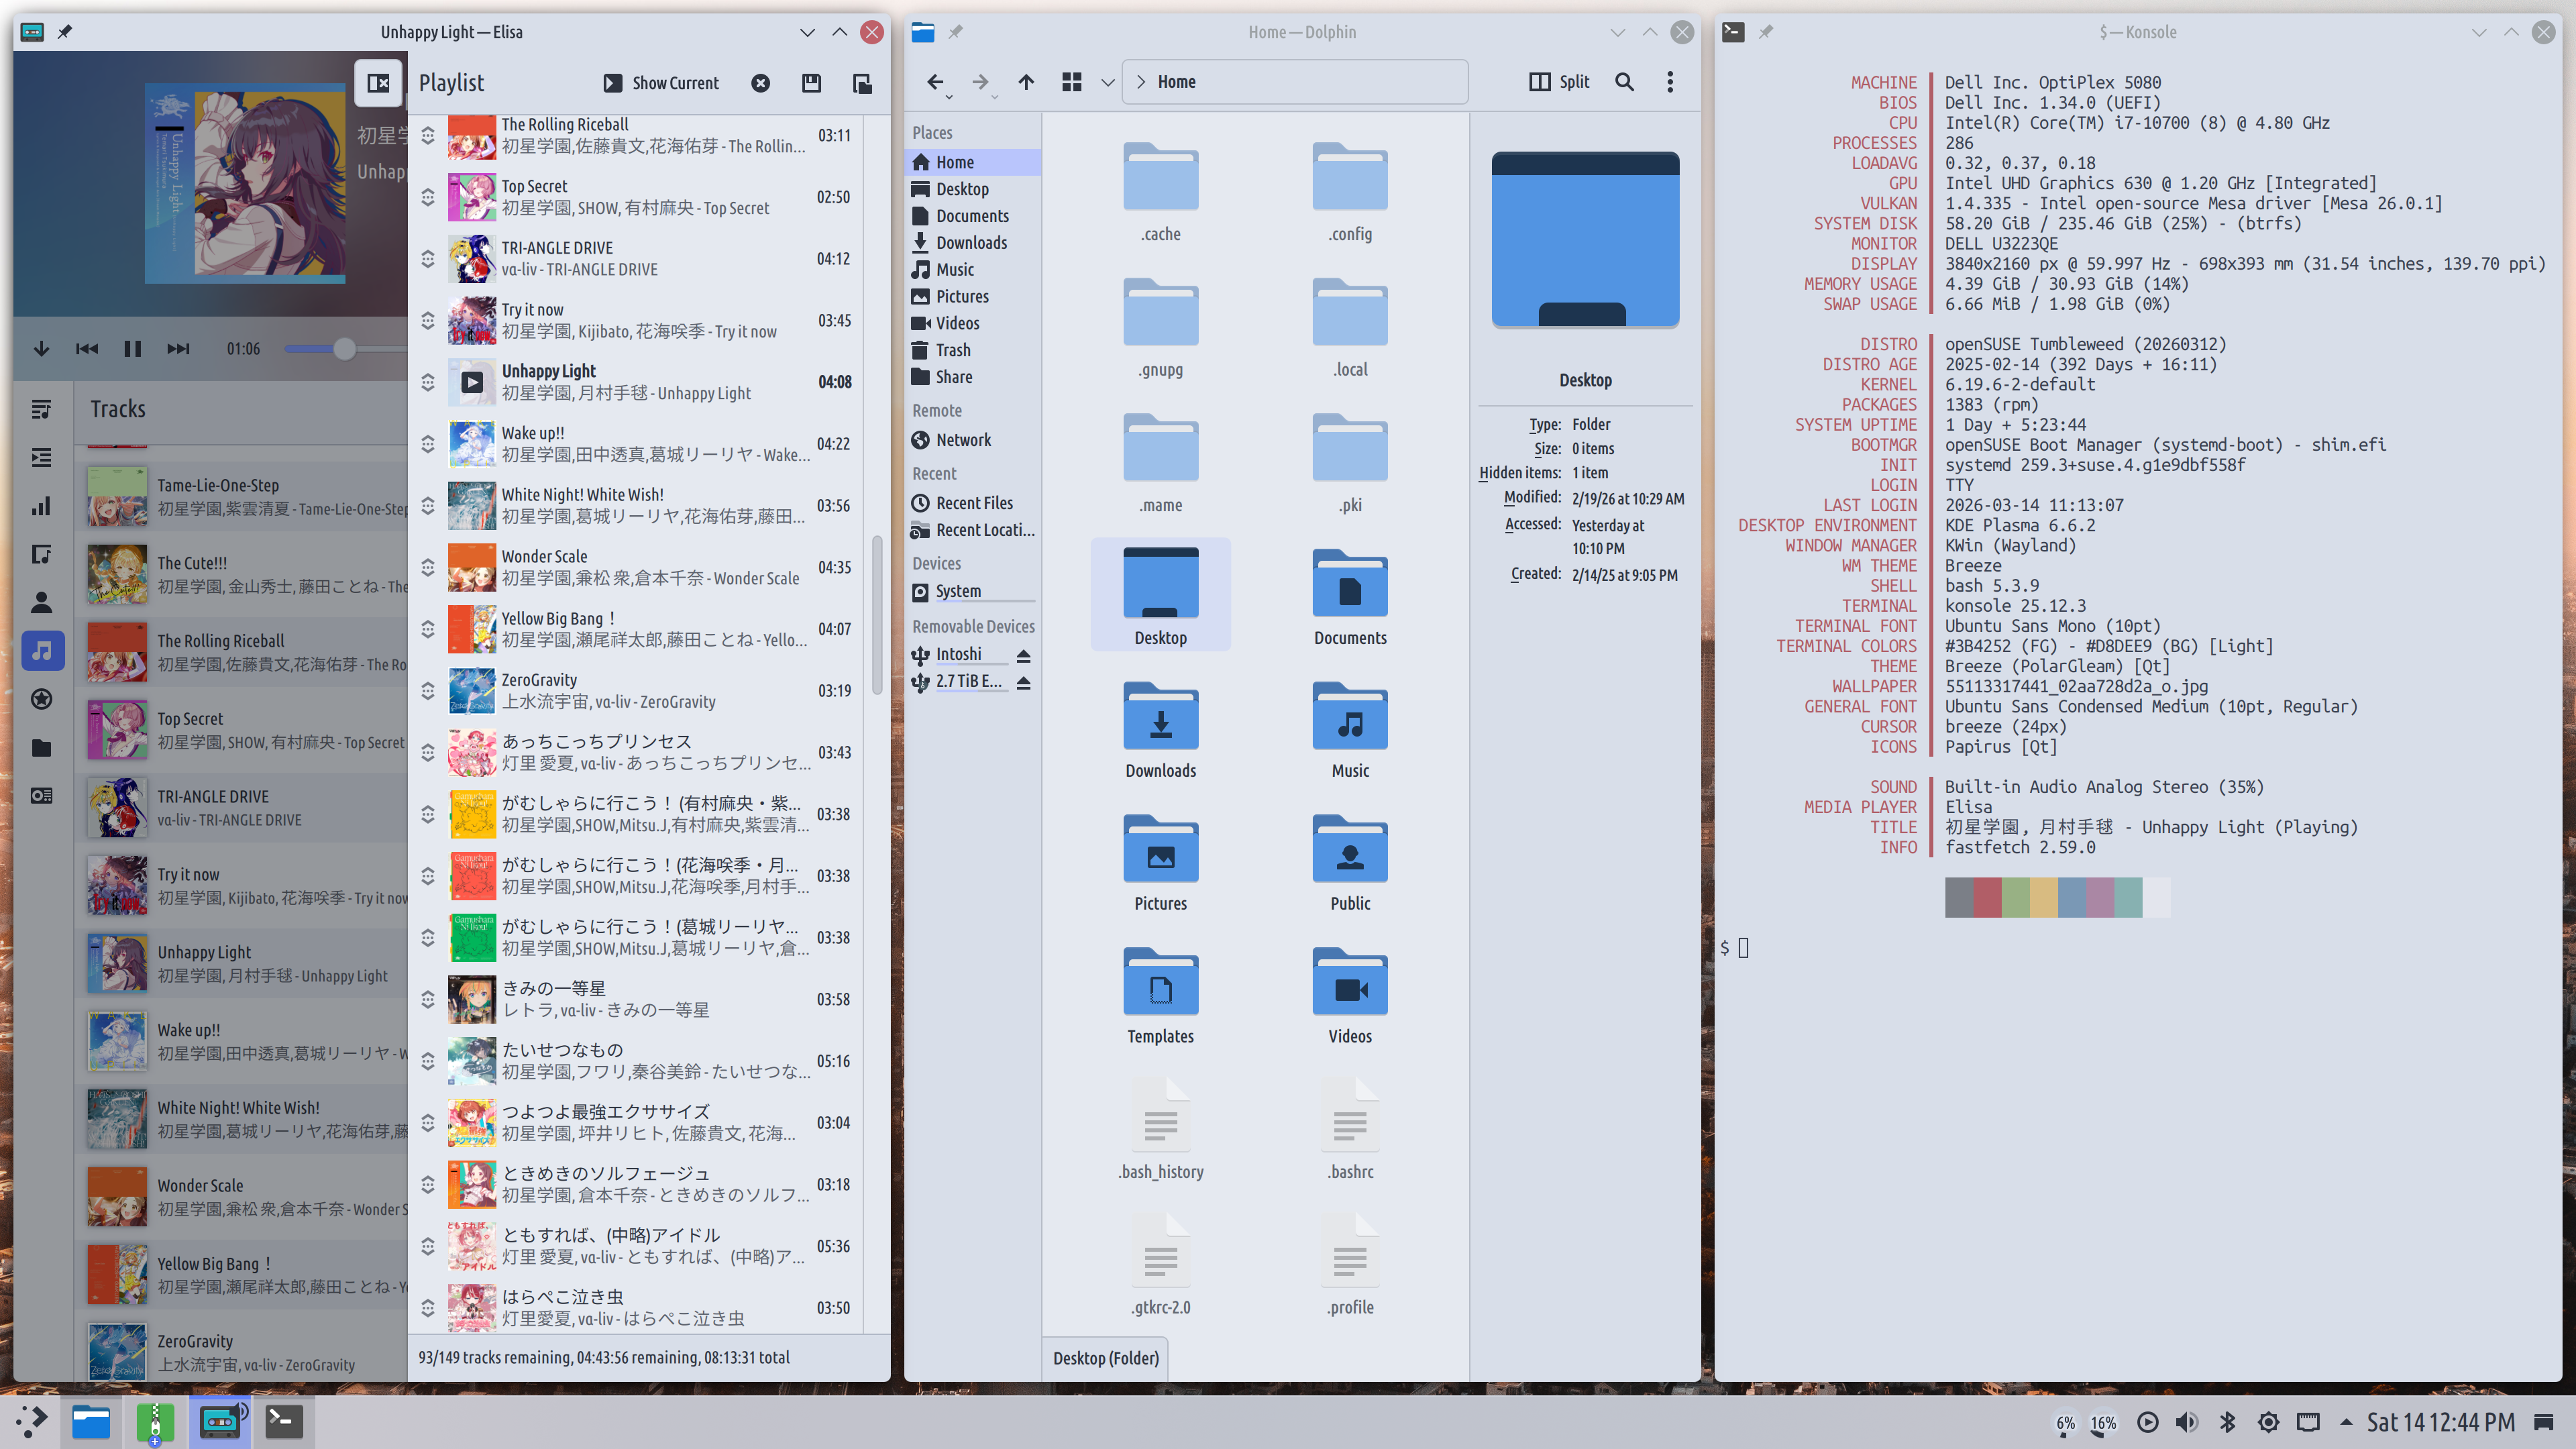Toggle Split view in Dolphin
The image size is (2576, 1449).
pos(1559,82)
